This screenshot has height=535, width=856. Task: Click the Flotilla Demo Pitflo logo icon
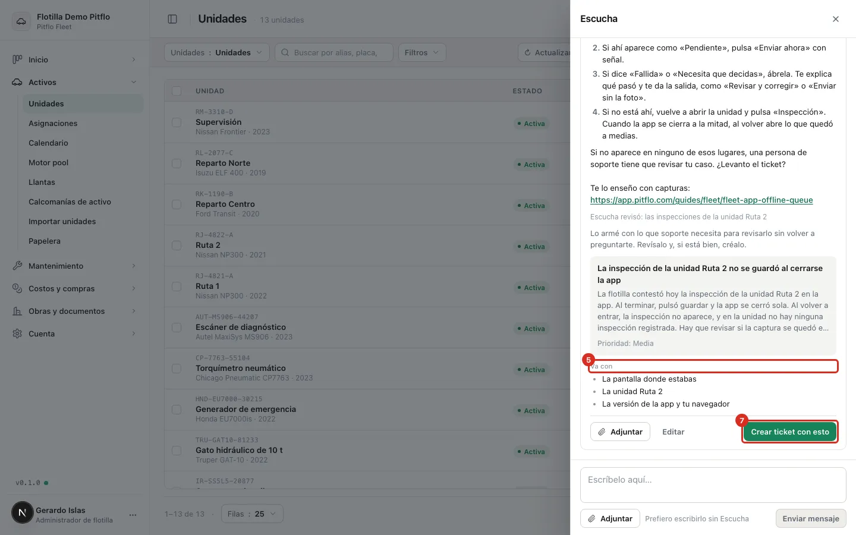pyautogui.click(x=21, y=21)
